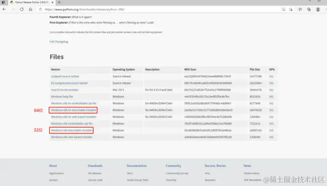
Task: Open All releases under Downloads
Action: pos(95,173)
